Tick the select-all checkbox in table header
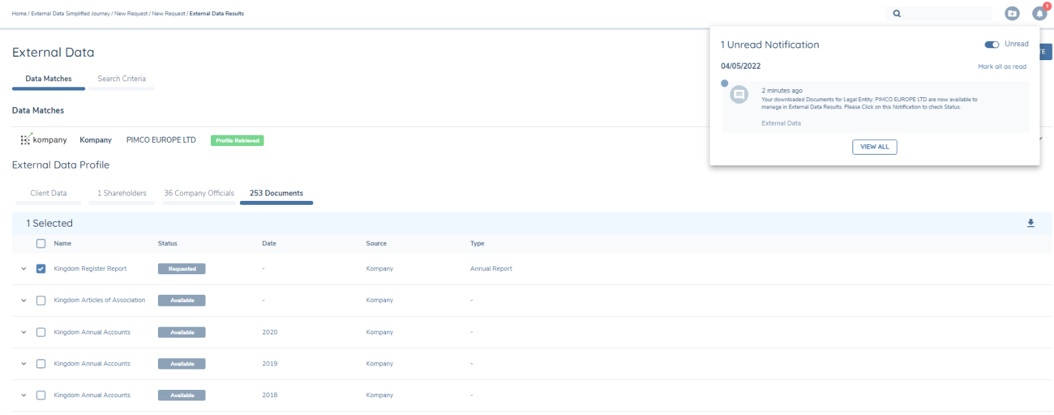 pos(41,244)
